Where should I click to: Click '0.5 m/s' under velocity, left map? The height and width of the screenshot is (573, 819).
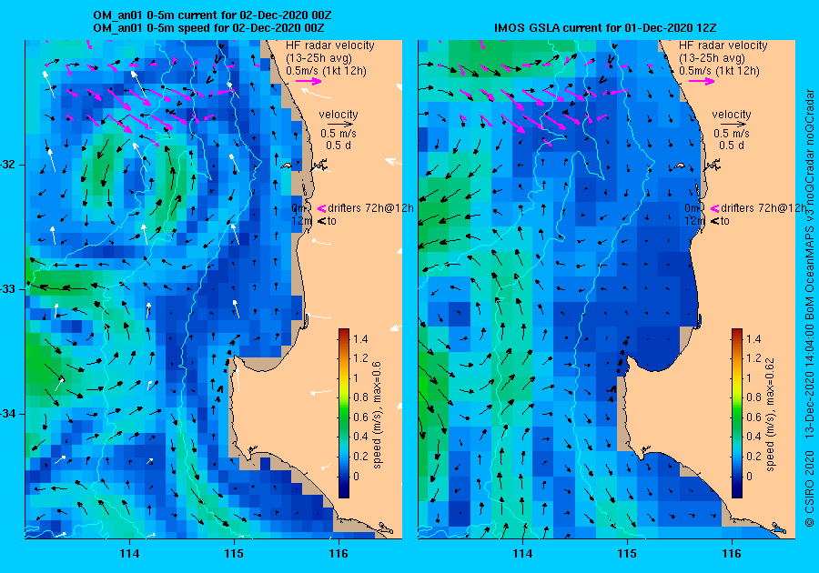tap(339, 134)
